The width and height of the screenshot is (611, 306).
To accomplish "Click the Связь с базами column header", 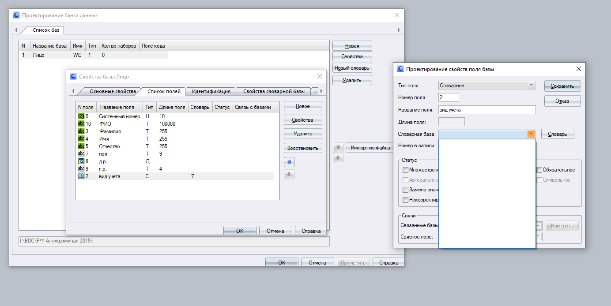I will click(x=253, y=107).
